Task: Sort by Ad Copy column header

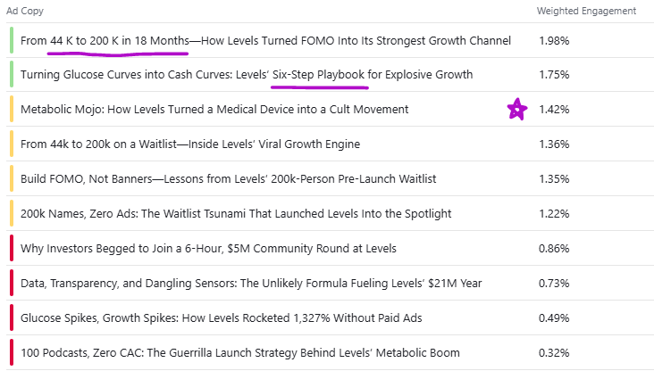Action: click(x=25, y=11)
